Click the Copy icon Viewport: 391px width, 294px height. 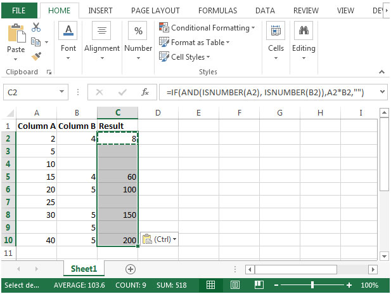35,42
